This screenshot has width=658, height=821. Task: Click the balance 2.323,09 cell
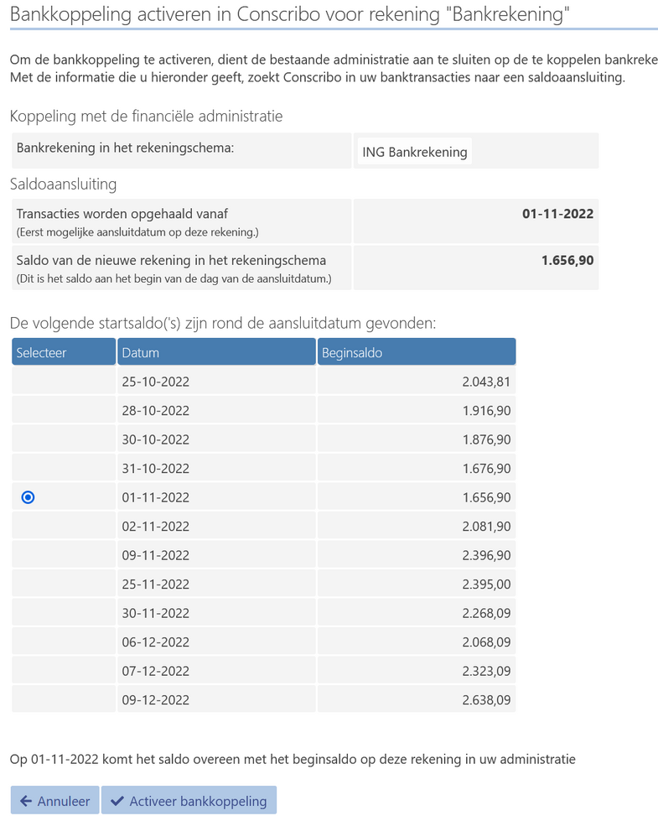(x=486, y=670)
